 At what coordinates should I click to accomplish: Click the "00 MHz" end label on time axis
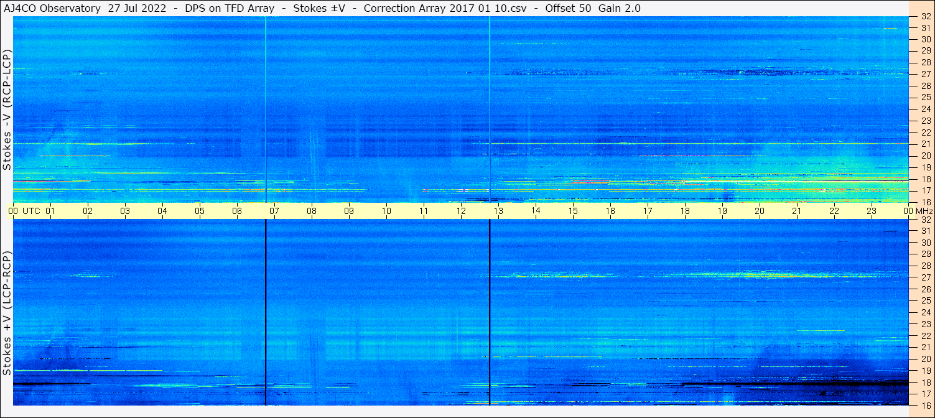pos(918,211)
